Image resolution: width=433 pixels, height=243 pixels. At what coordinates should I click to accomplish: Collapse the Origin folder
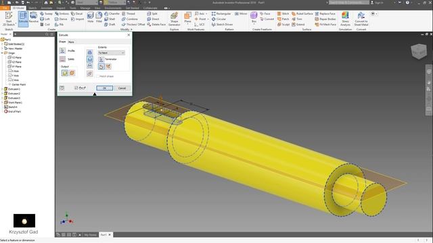pyautogui.click(x=2, y=53)
